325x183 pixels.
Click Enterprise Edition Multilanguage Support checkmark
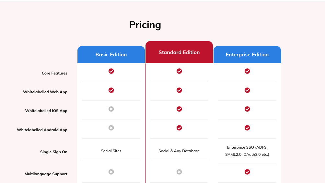point(247,172)
